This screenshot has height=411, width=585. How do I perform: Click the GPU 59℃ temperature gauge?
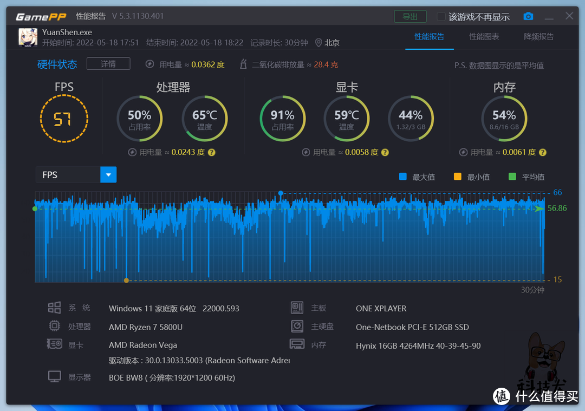[x=347, y=119]
